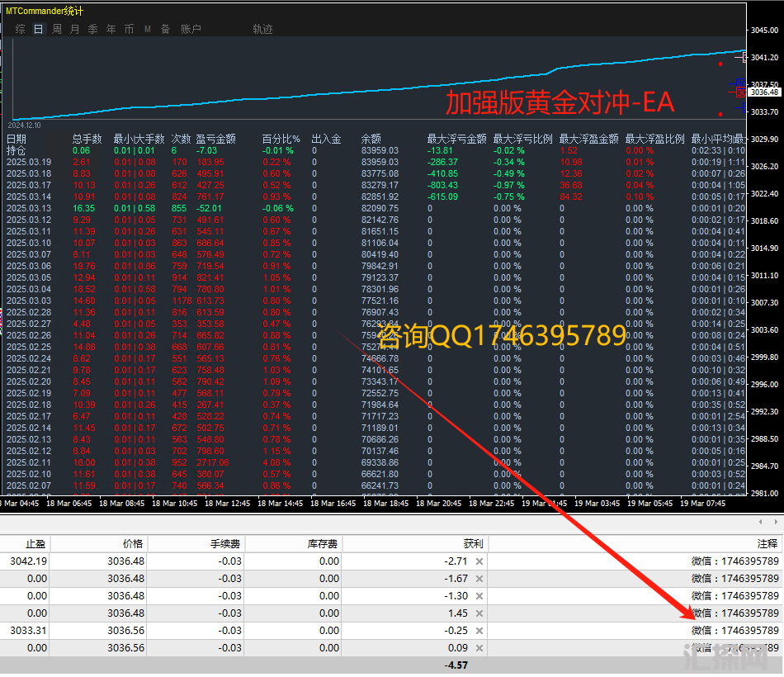Select the 综 (summary) tab

(21, 29)
